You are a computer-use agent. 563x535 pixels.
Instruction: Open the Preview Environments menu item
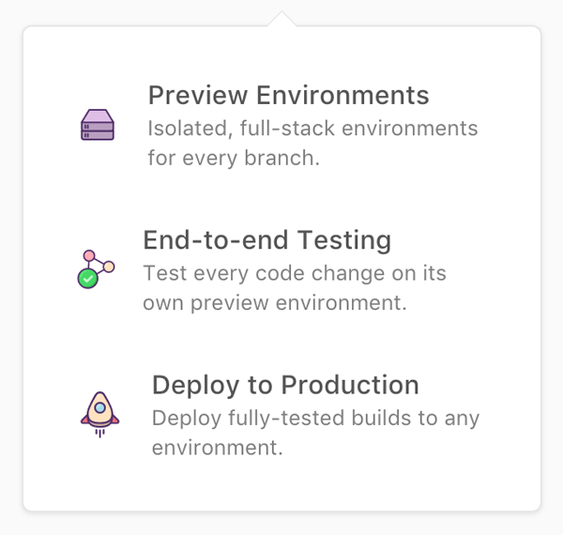288,95
